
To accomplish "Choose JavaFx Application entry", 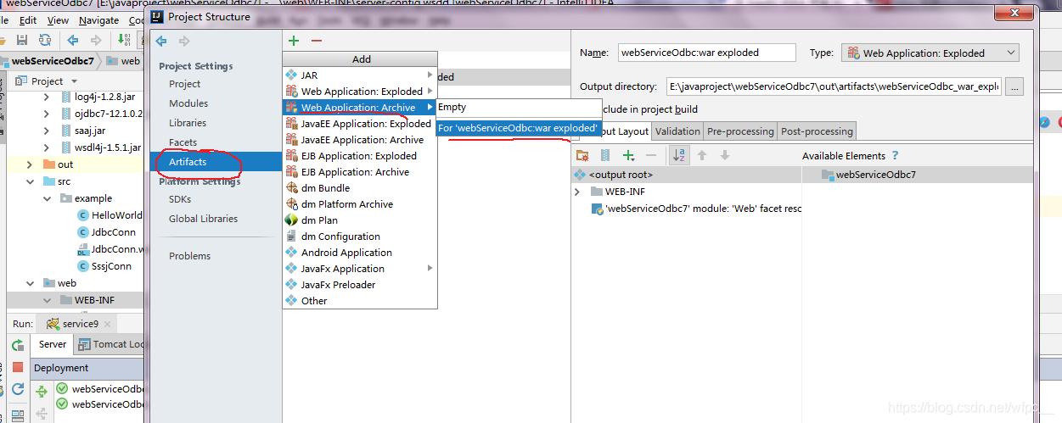I will pos(360,269).
